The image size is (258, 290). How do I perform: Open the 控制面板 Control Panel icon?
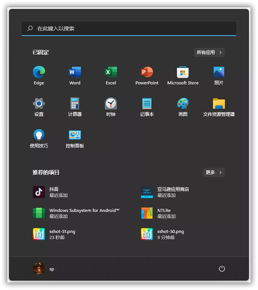(75, 135)
